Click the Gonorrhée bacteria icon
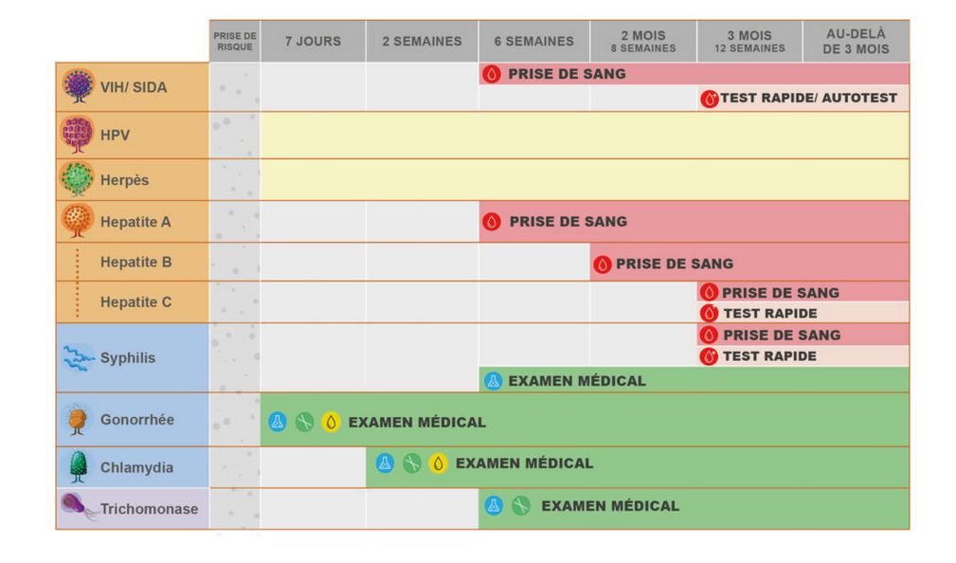Viewport: 956px width, 563px height. [78, 419]
